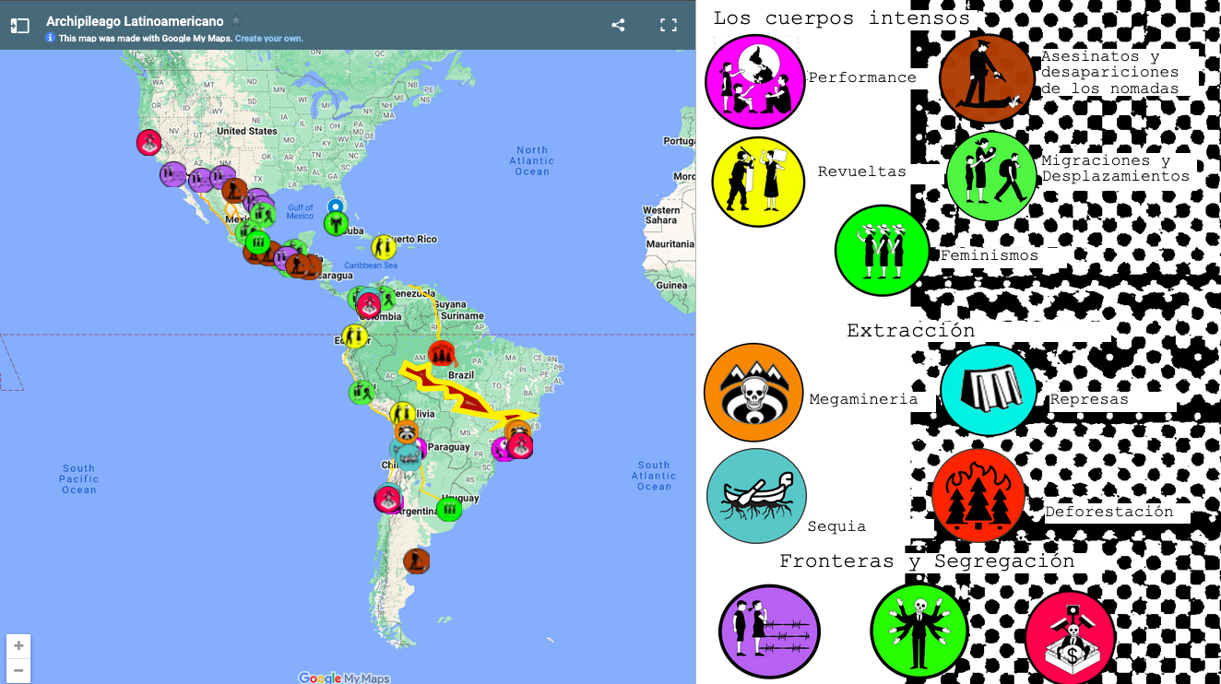Open the map in fullscreen view
The height and width of the screenshot is (684, 1221).
pos(669,26)
